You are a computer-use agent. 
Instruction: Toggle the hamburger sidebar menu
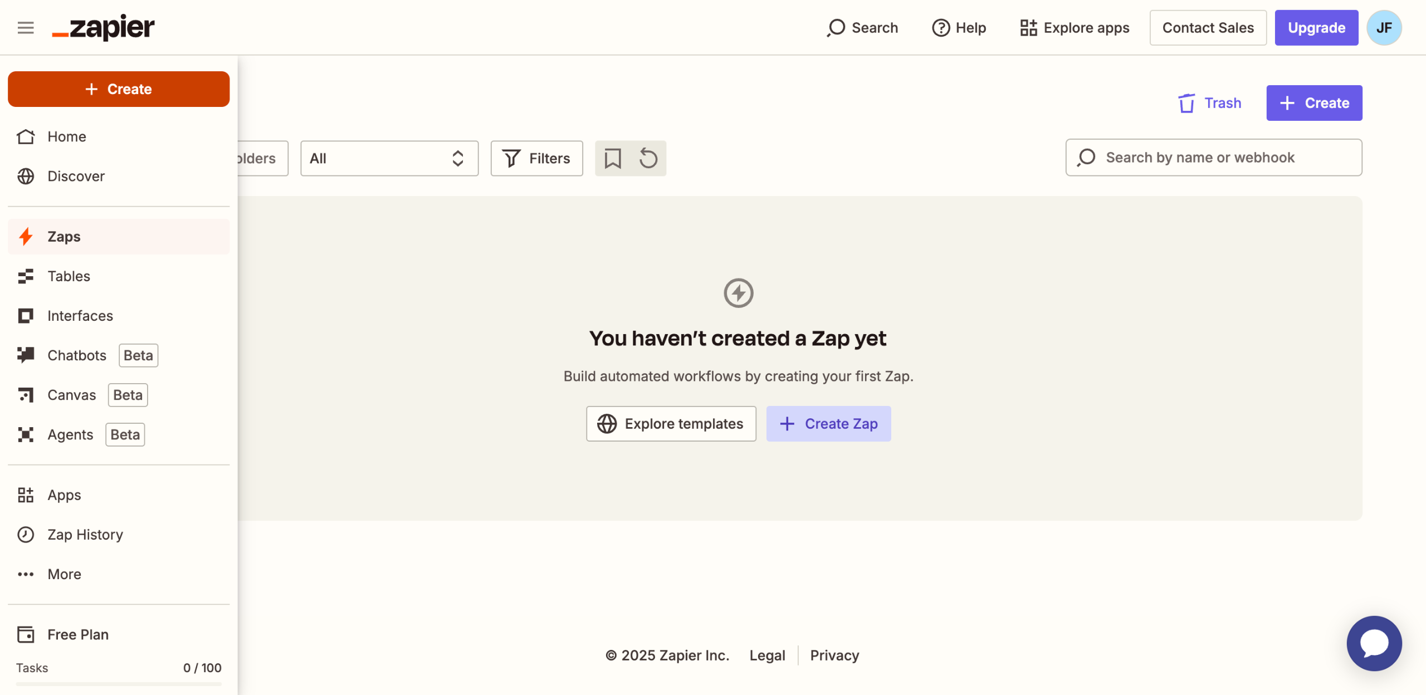pos(26,27)
